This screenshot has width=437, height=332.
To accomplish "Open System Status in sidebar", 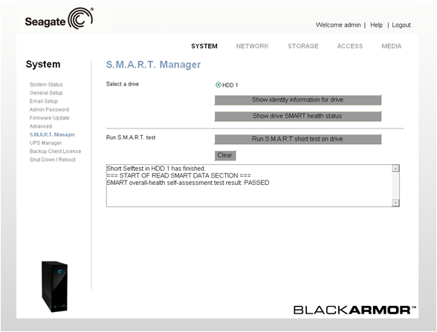I will point(46,85).
